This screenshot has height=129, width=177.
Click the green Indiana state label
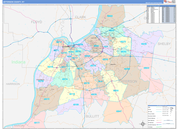tap(19, 62)
